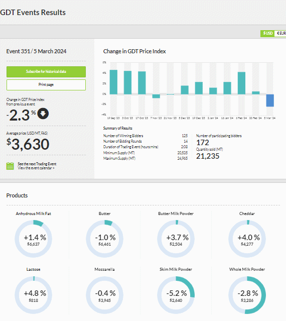Click the -2.3 % price index value
This screenshot has height=321, width=286.
point(21,115)
